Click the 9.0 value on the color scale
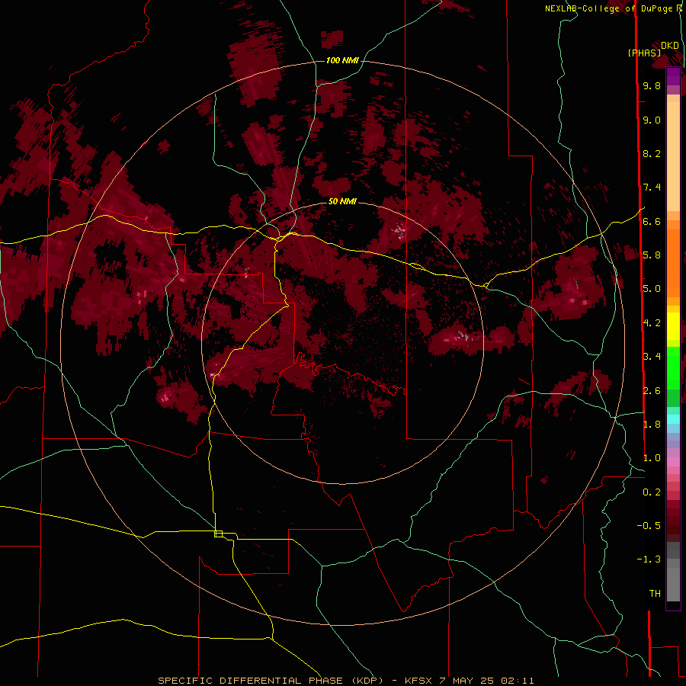This screenshot has height=686, width=686. [652, 120]
